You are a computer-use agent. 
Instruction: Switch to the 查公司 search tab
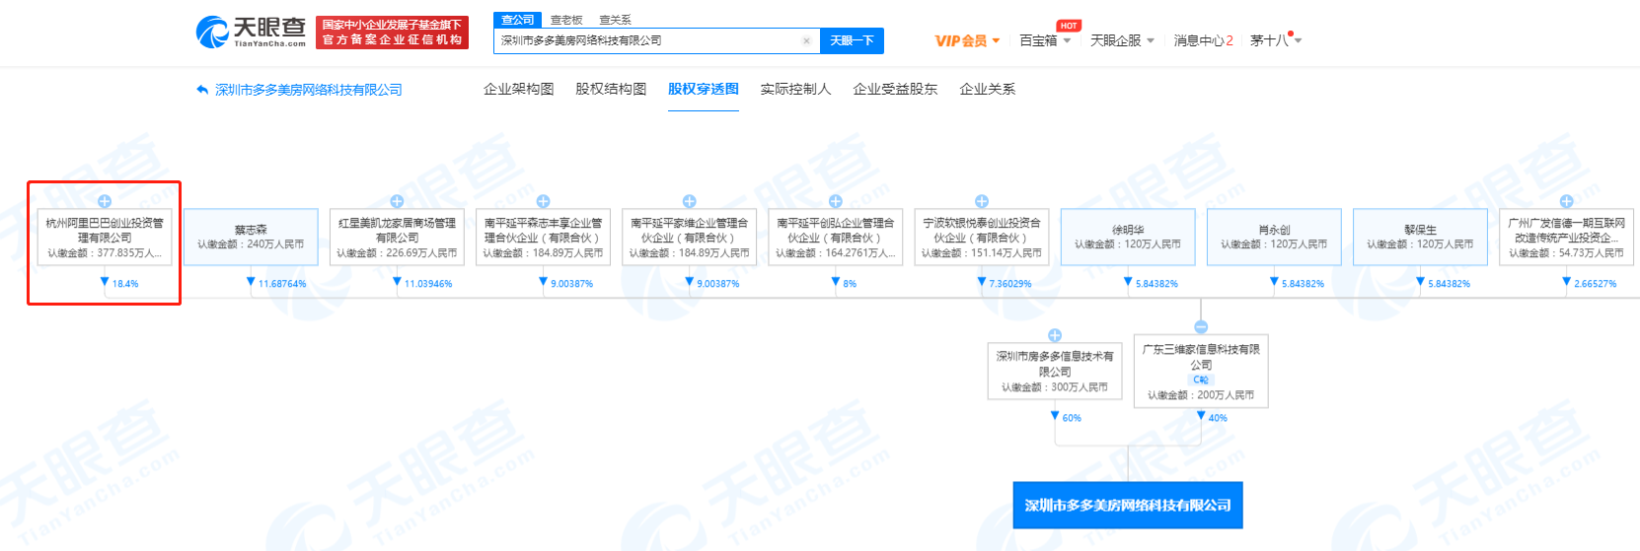click(x=517, y=20)
